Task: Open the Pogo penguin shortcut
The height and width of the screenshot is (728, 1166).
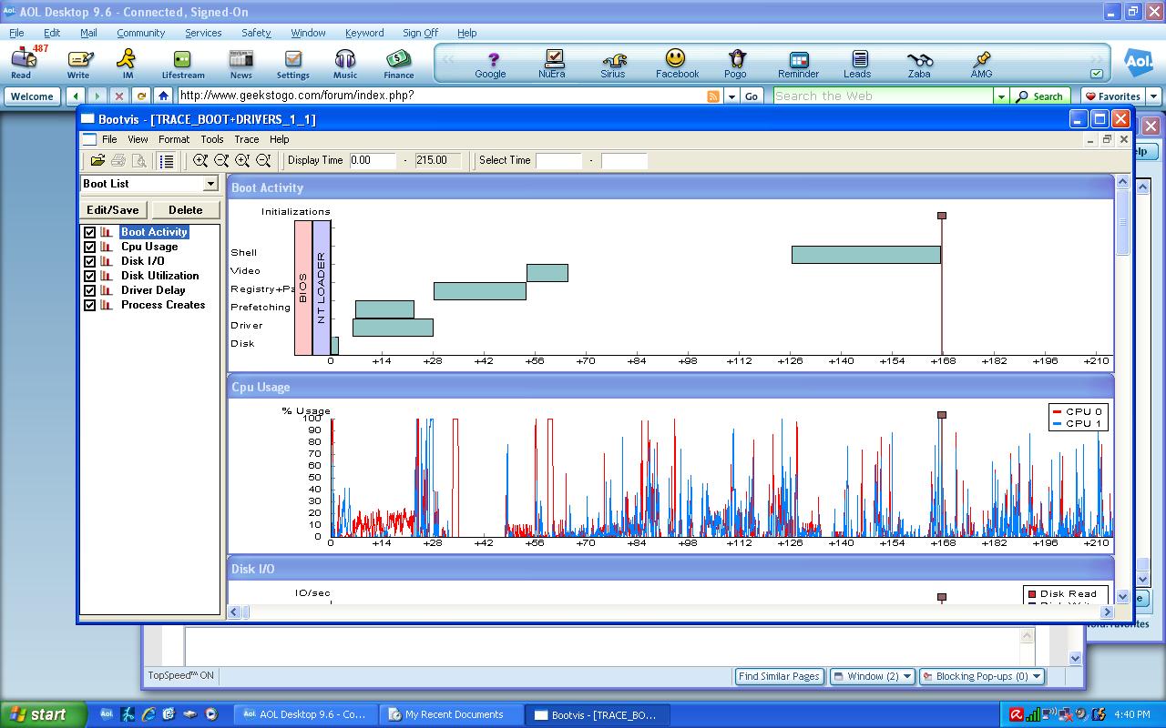Action: tap(736, 63)
